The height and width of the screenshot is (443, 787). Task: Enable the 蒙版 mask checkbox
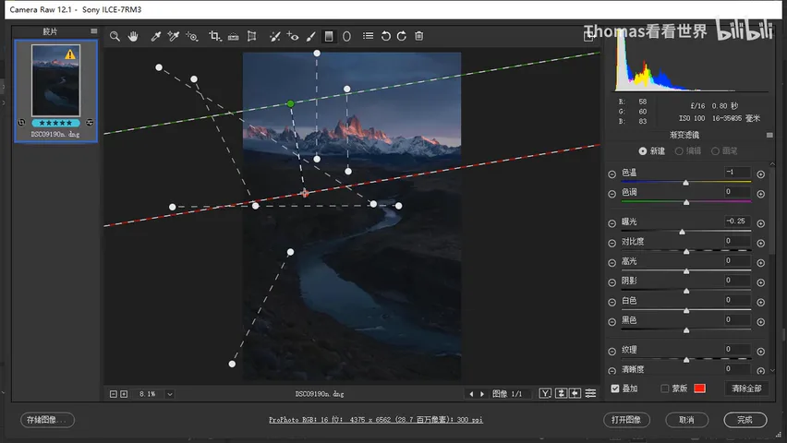(x=665, y=389)
